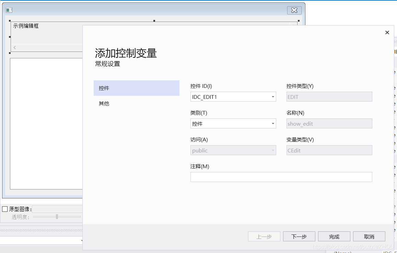
Task: Click the show_edit name field
Action: pyautogui.click(x=329, y=123)
